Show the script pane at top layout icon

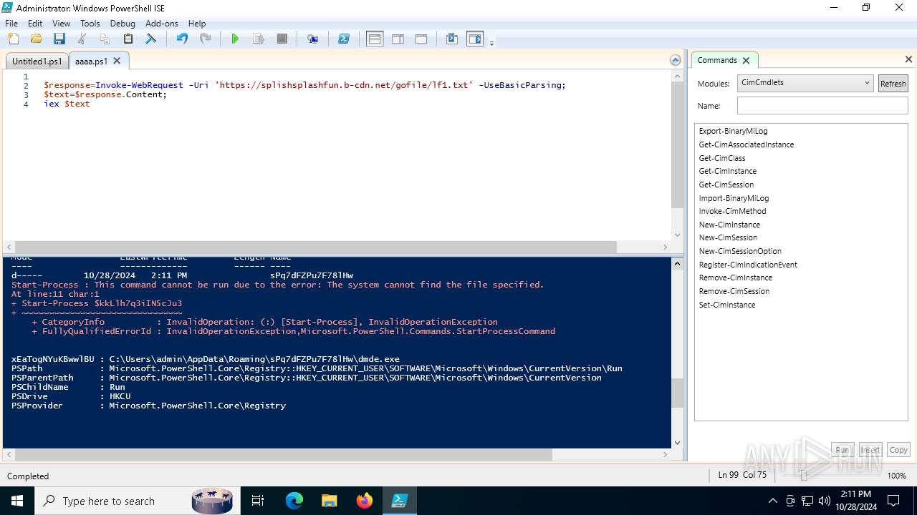point(375,39)
